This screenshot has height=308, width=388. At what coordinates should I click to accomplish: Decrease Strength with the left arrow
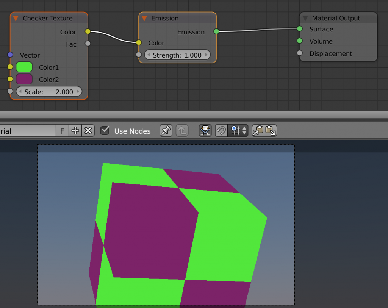pyautogui.click(x=149, y=55)
